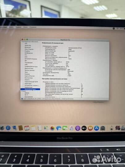Open Messages from the Dock
The width and height of the screenshot is (125, 167).
coord(59,128)
